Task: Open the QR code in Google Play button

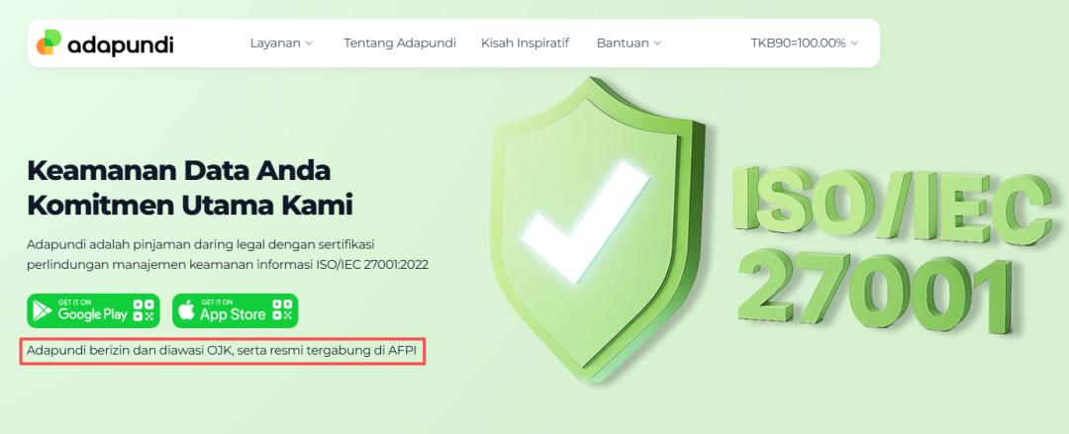Action: tap(144, 310)
